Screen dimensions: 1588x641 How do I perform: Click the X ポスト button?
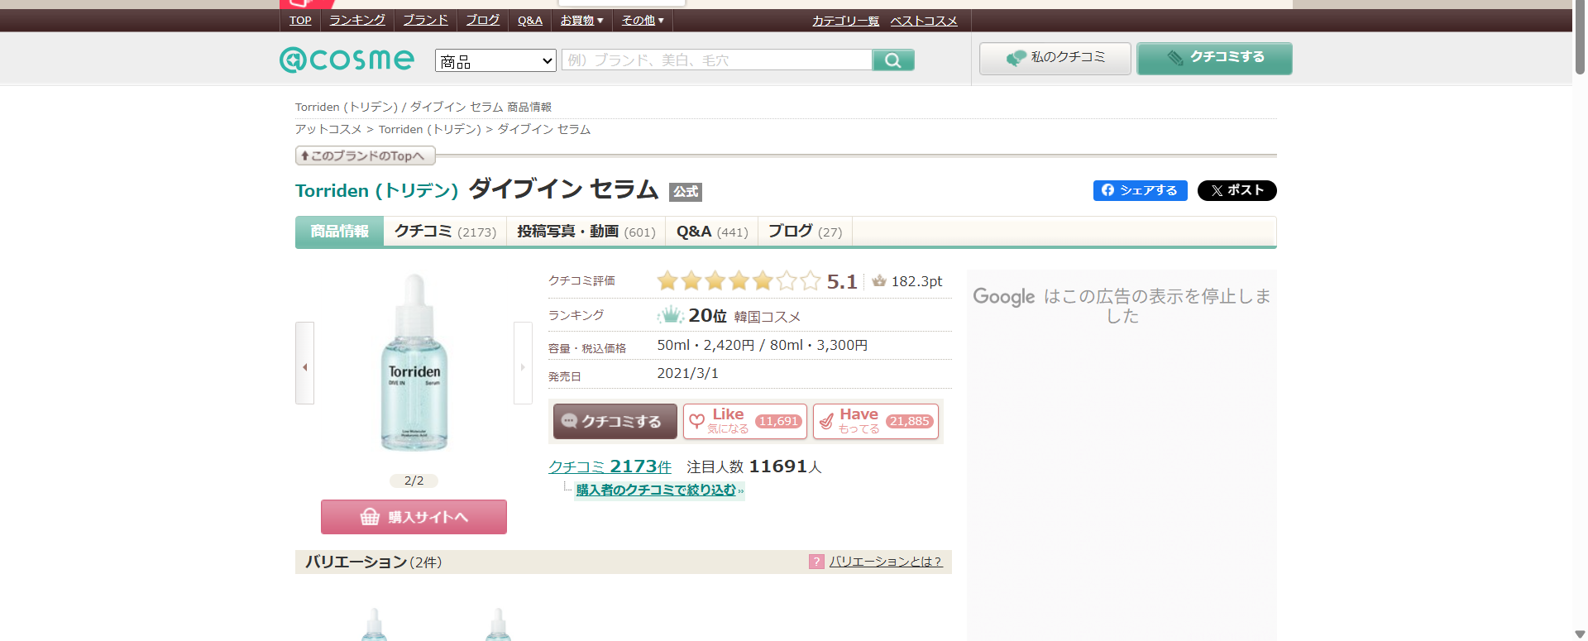[1236, 190]
